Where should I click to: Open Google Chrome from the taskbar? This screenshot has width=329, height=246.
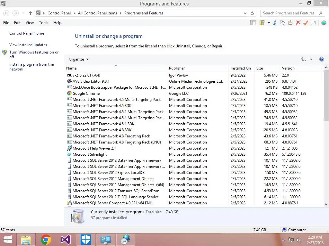[x=46, y=240]
